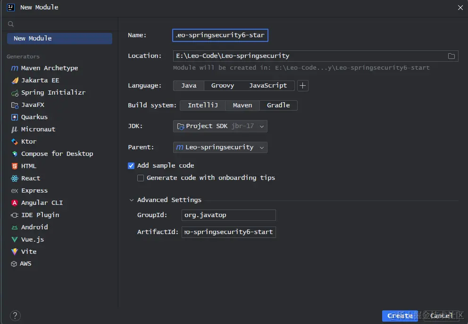Open the JDK Project SDK dropdown
The width and height of the screenshot is (468, 324).
pos(220,126)
